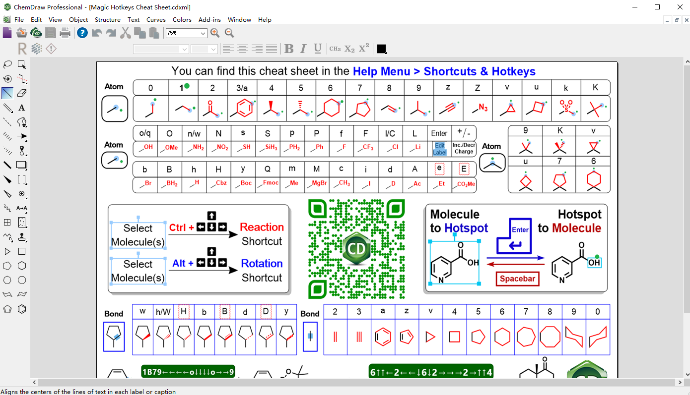
Task: Select the Cyclopentadiene ring tool
Action: click(x=7, y=309)
